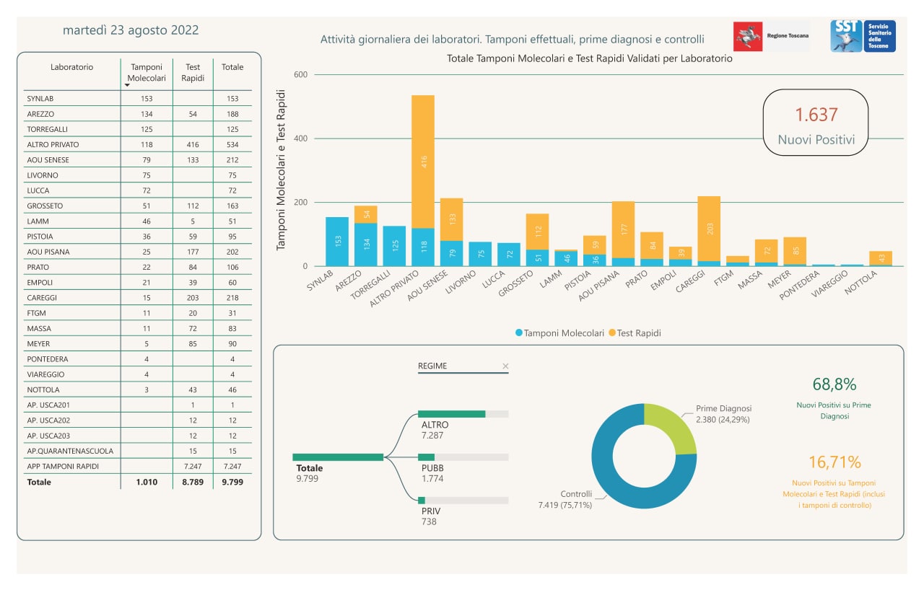
Task: Expand the PUBB branch bar
Action: pos(463,457)
